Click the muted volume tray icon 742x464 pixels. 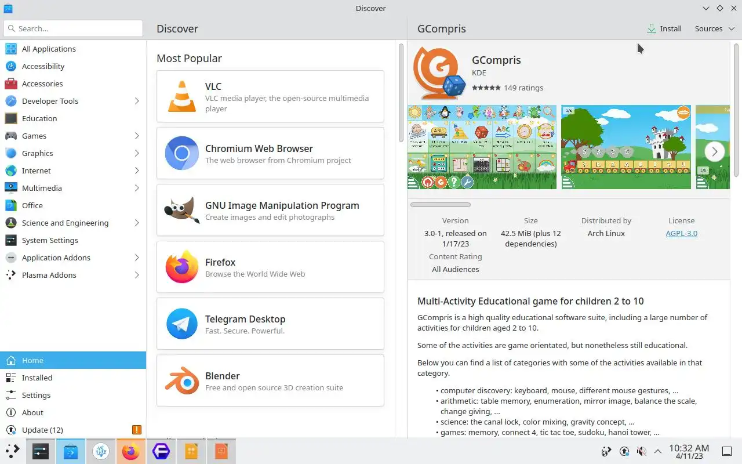click(641, 451)
